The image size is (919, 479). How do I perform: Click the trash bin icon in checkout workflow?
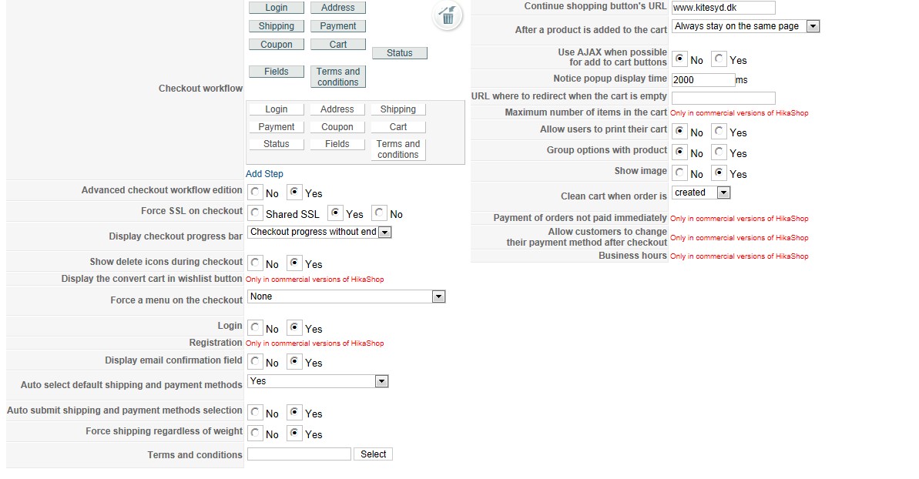448,16
